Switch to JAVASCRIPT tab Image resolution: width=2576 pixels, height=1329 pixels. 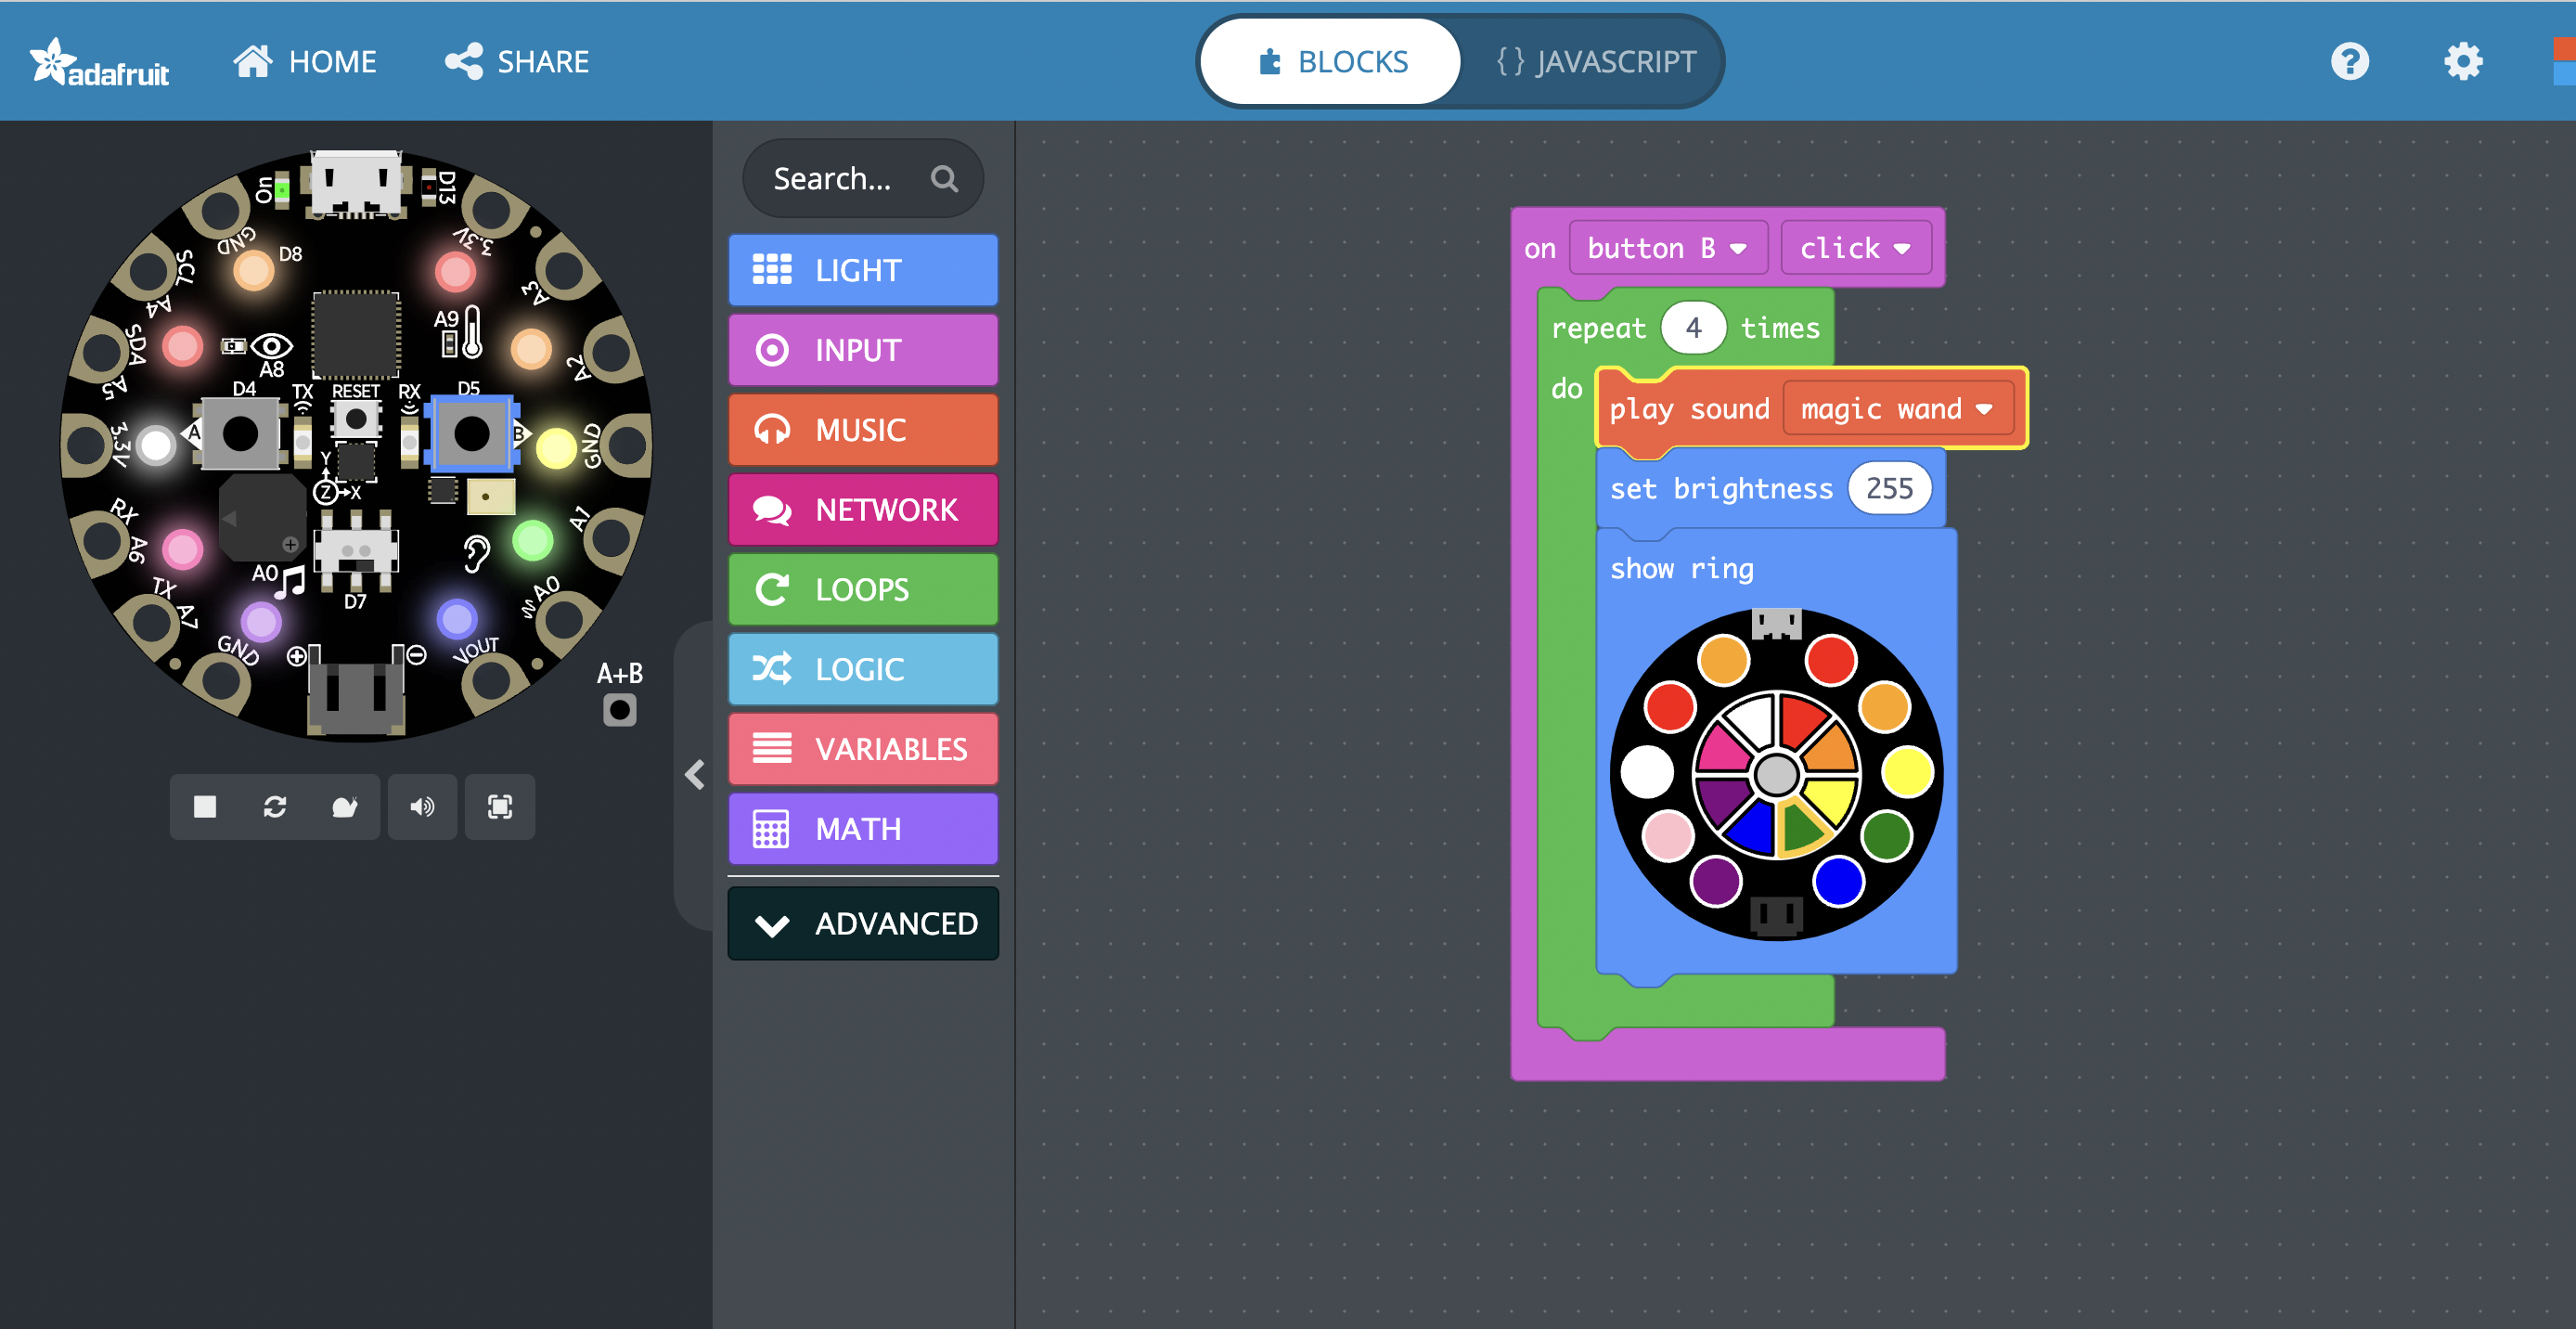tap(1593, 61)
